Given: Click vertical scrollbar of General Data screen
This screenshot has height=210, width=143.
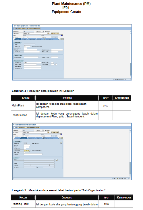Looking at the screenshot, I should (x=131, y=54).
